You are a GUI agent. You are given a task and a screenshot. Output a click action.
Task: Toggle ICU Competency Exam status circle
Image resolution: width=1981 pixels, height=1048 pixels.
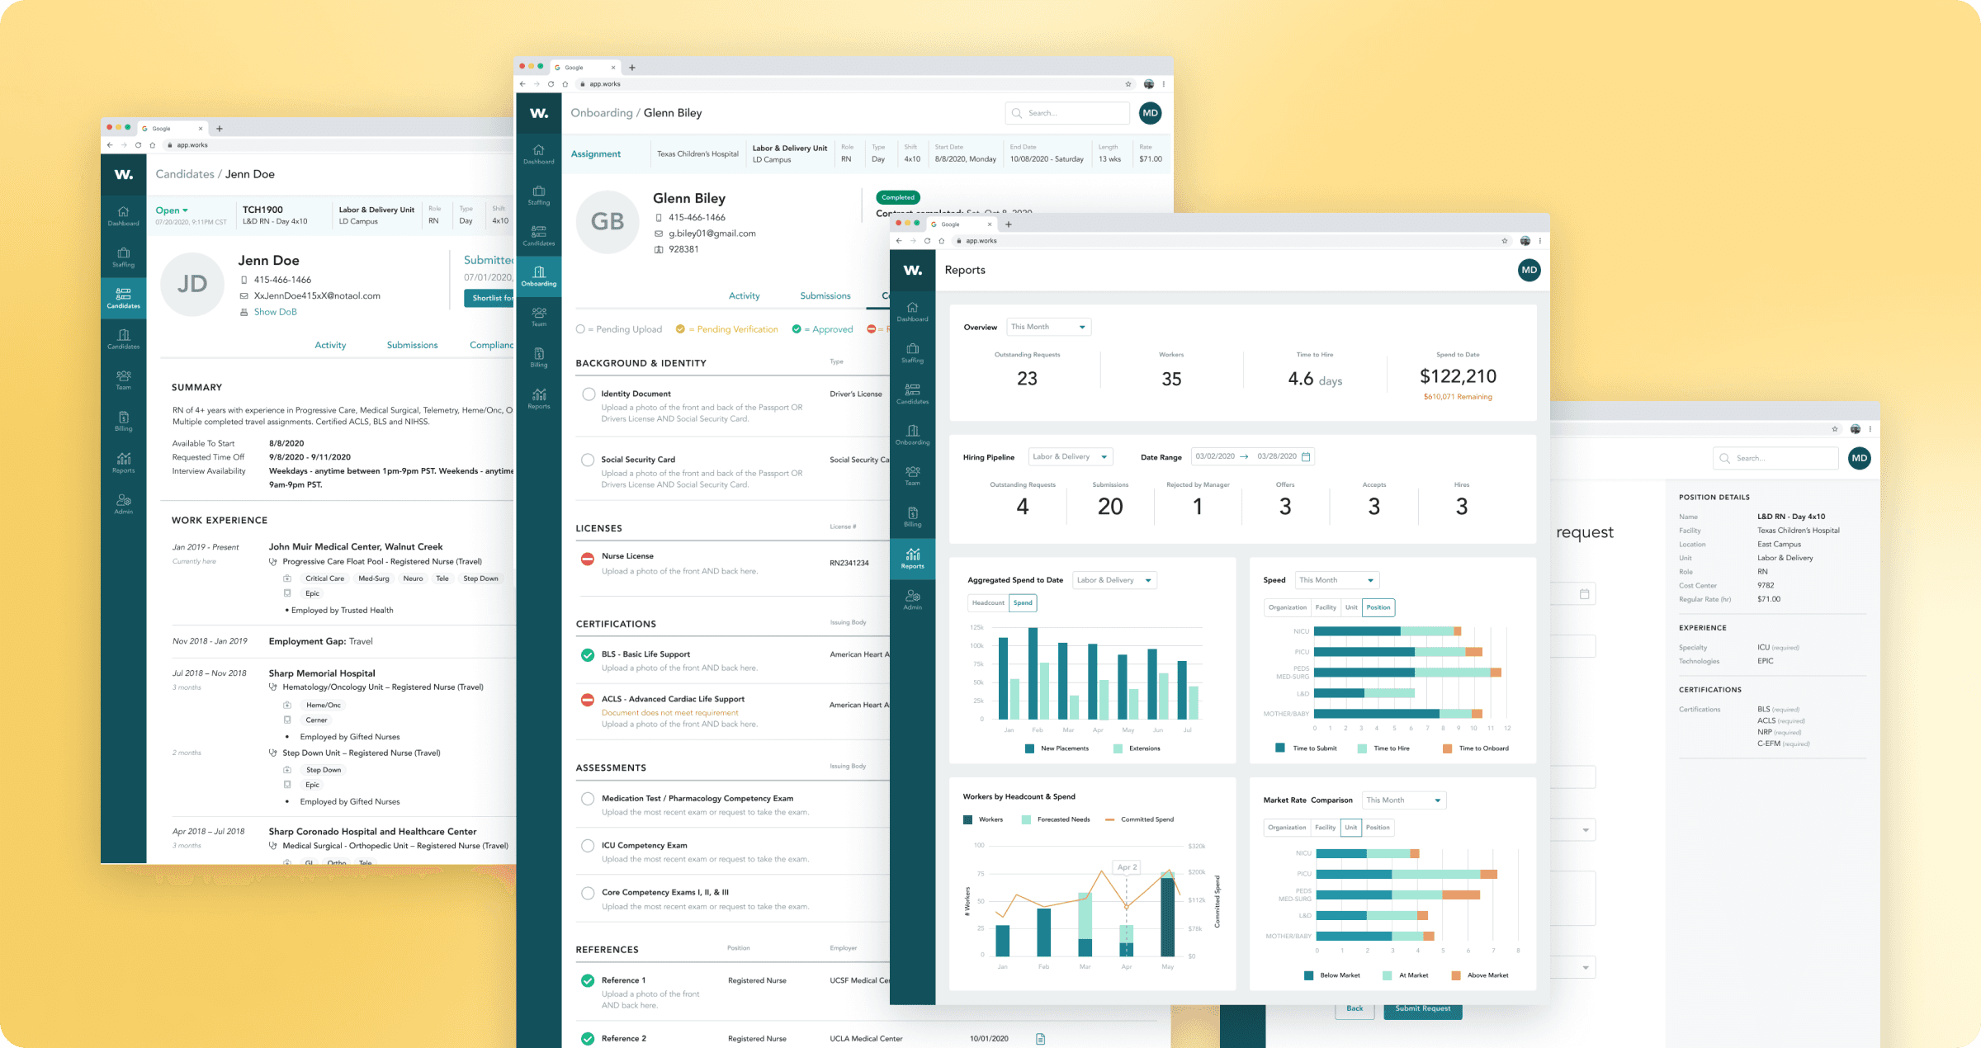(x=588, y=846)
